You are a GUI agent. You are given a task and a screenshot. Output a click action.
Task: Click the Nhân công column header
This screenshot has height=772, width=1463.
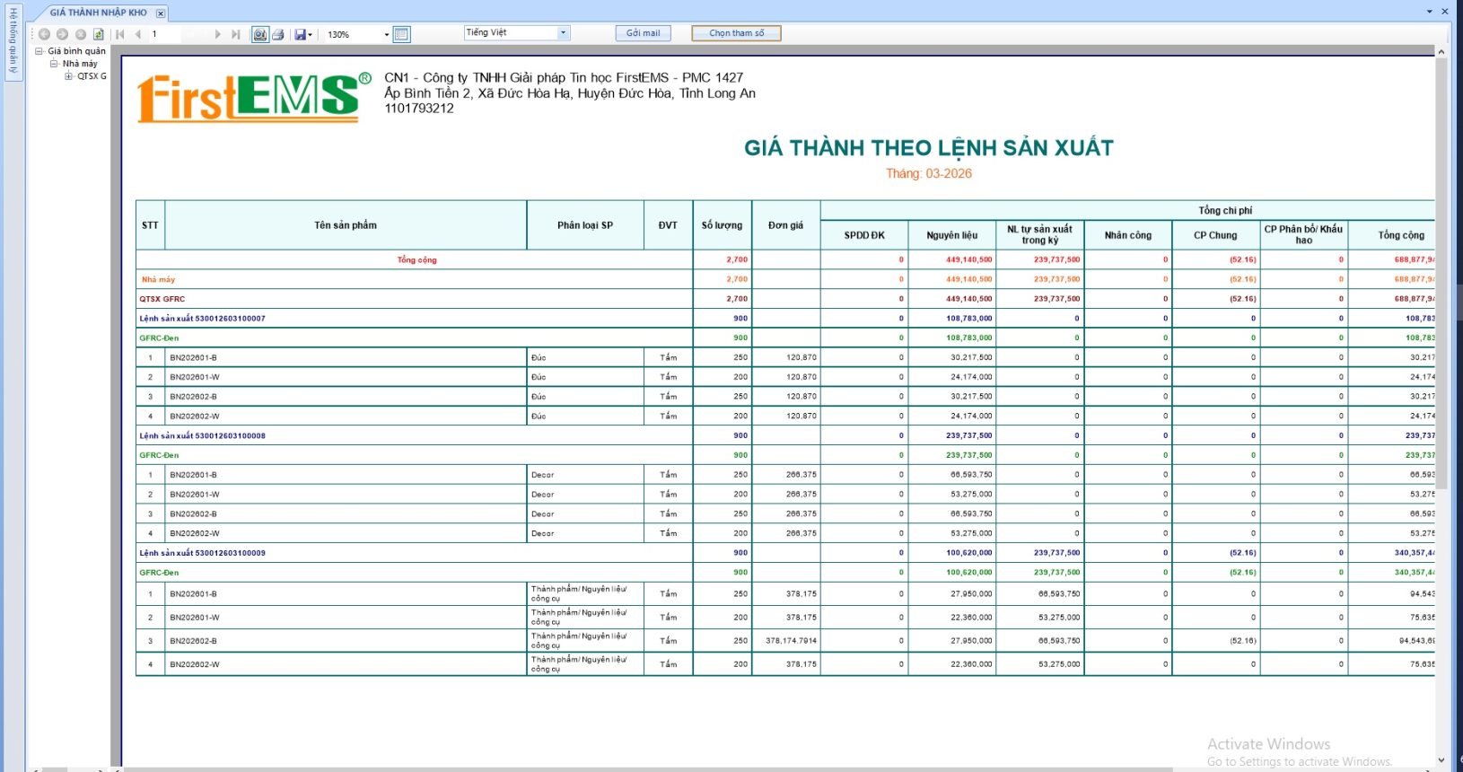[1128, 235]
